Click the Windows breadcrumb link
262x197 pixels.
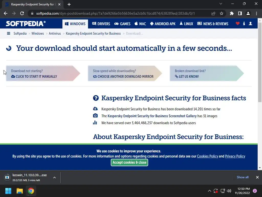click(38, 34)
